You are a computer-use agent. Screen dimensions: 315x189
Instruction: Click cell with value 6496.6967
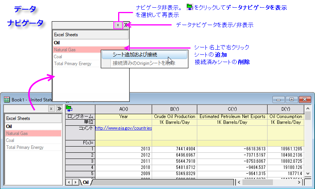pyautogui.click(x=174, y=155)
